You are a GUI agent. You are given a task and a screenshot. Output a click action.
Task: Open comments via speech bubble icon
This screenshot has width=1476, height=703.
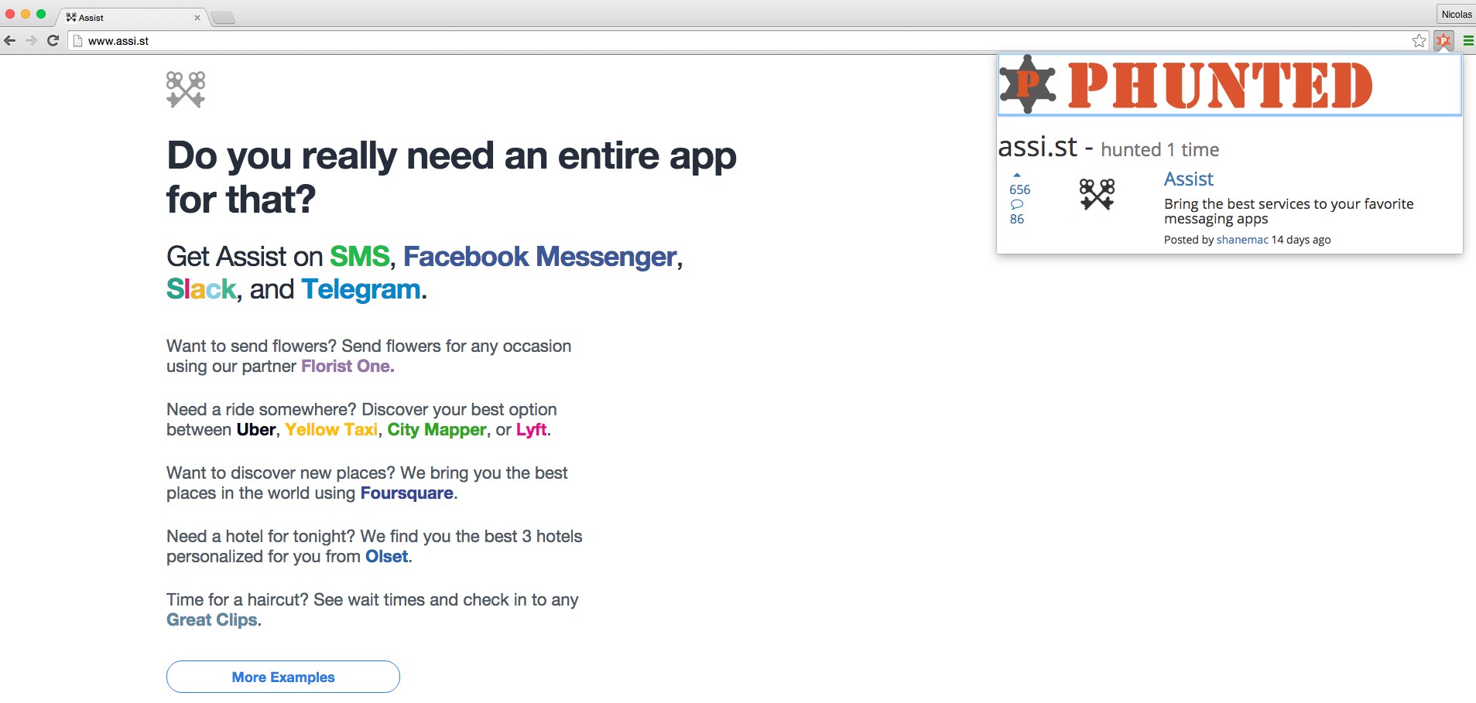pyautogui.click(x=1017, y=204)
